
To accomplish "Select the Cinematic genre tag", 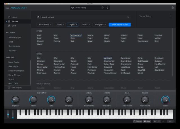I will (x=58, y=61).
